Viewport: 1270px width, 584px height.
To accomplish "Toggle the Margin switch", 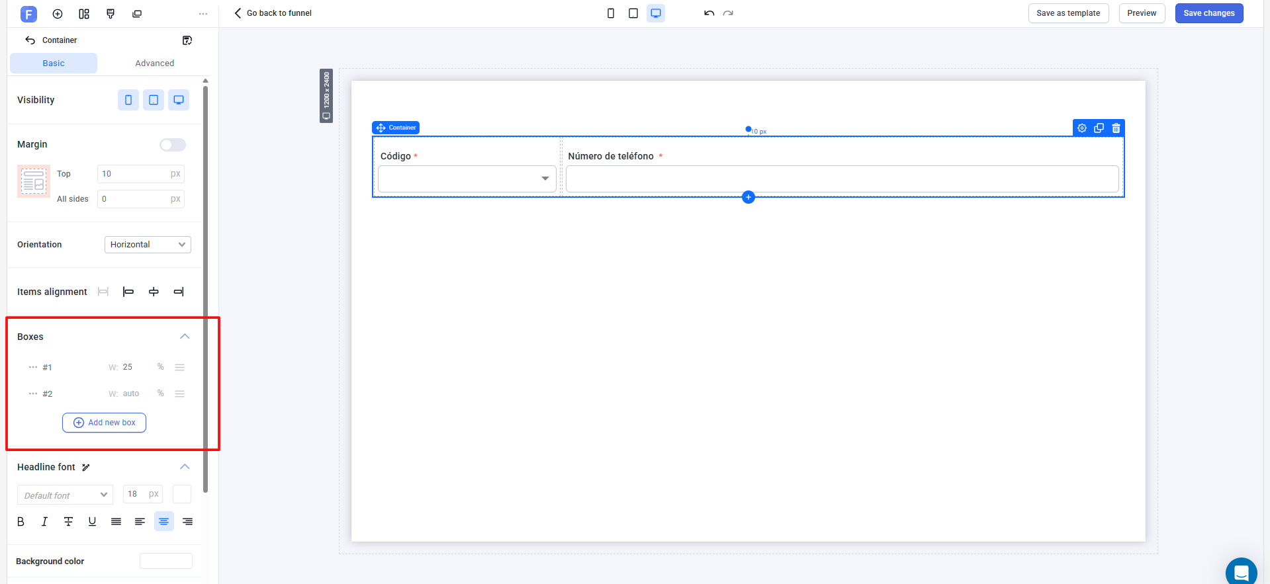I will click(x=172, y=145).
